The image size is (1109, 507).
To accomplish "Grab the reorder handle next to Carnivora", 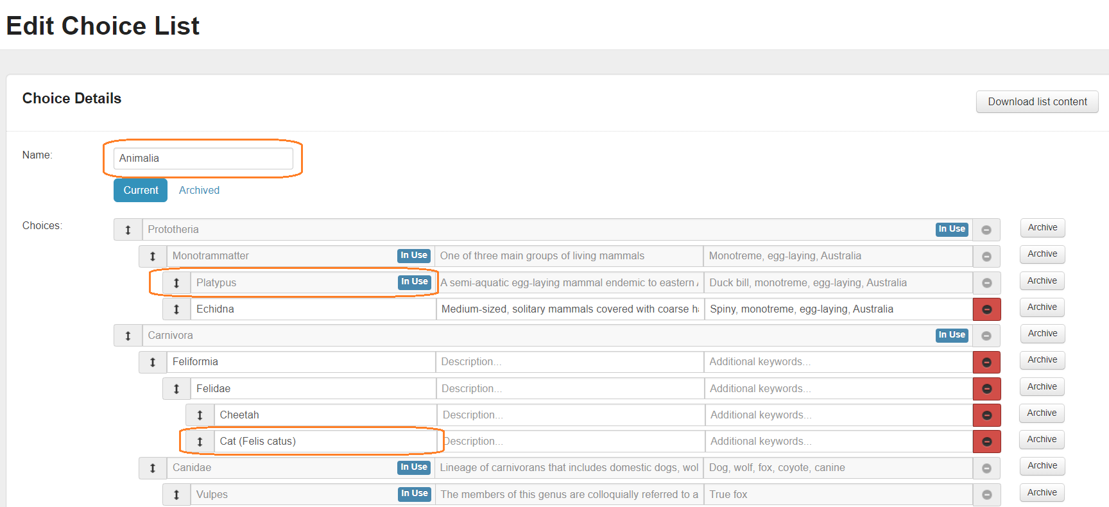I will (128, 336).
